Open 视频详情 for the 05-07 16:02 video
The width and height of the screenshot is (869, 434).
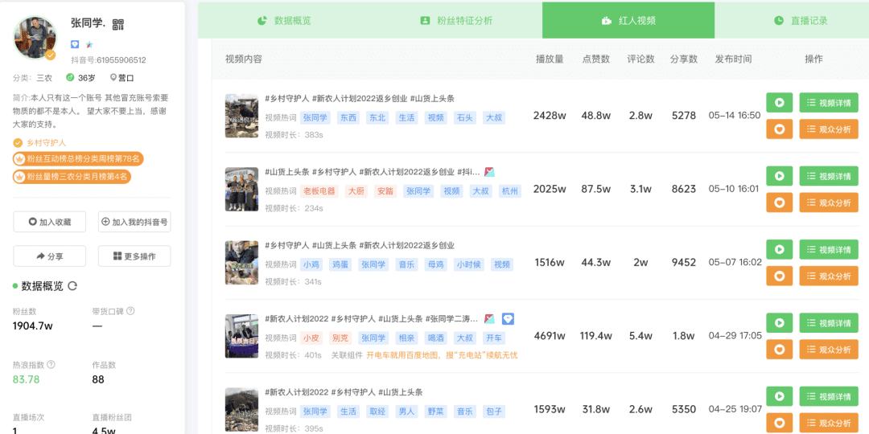pyautogui.click(x=829, y=249)
